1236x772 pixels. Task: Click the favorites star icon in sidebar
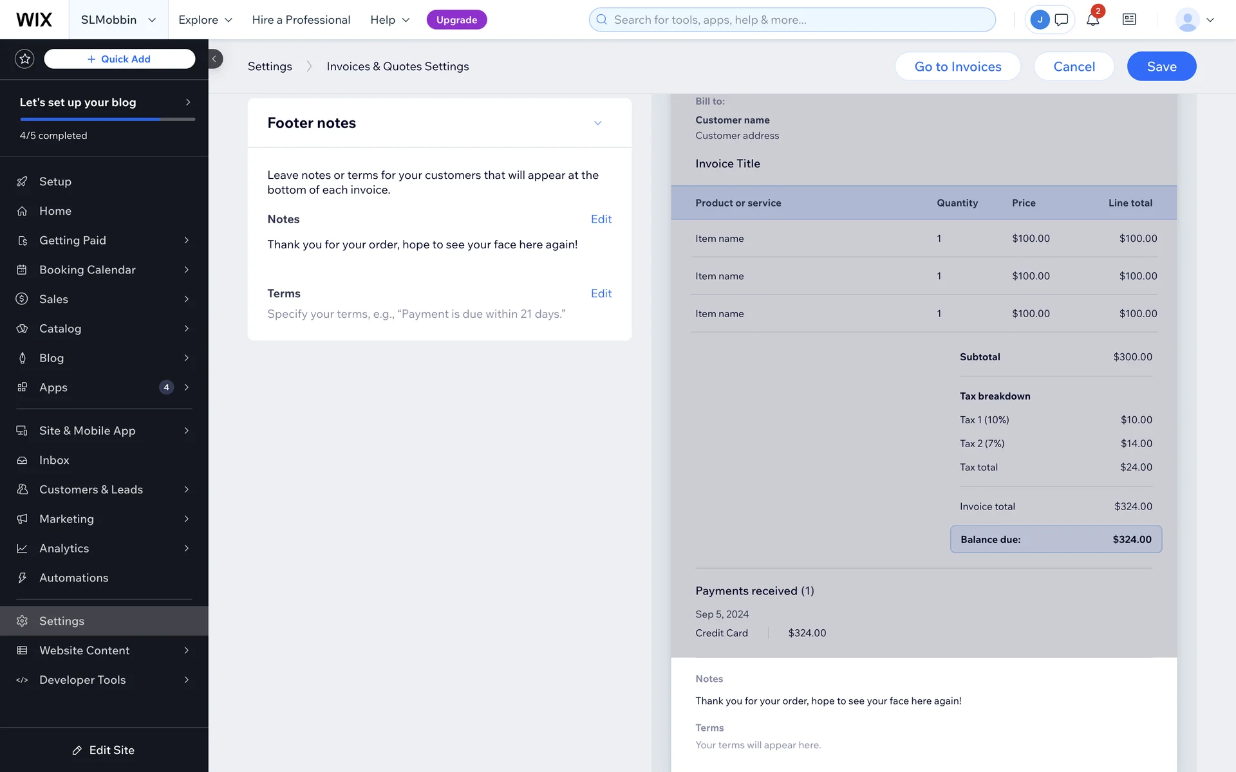(24, 59)
